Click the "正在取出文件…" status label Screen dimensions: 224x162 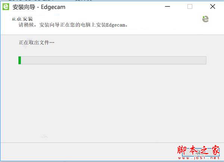pyautogui.click(x=37, y=43)
